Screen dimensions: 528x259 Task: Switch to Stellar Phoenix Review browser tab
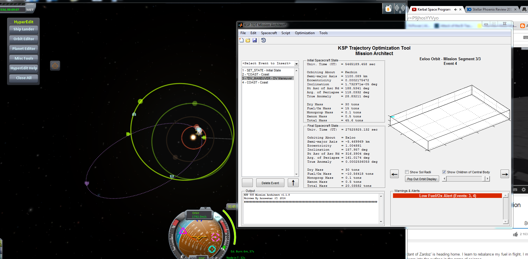point(492,9)
